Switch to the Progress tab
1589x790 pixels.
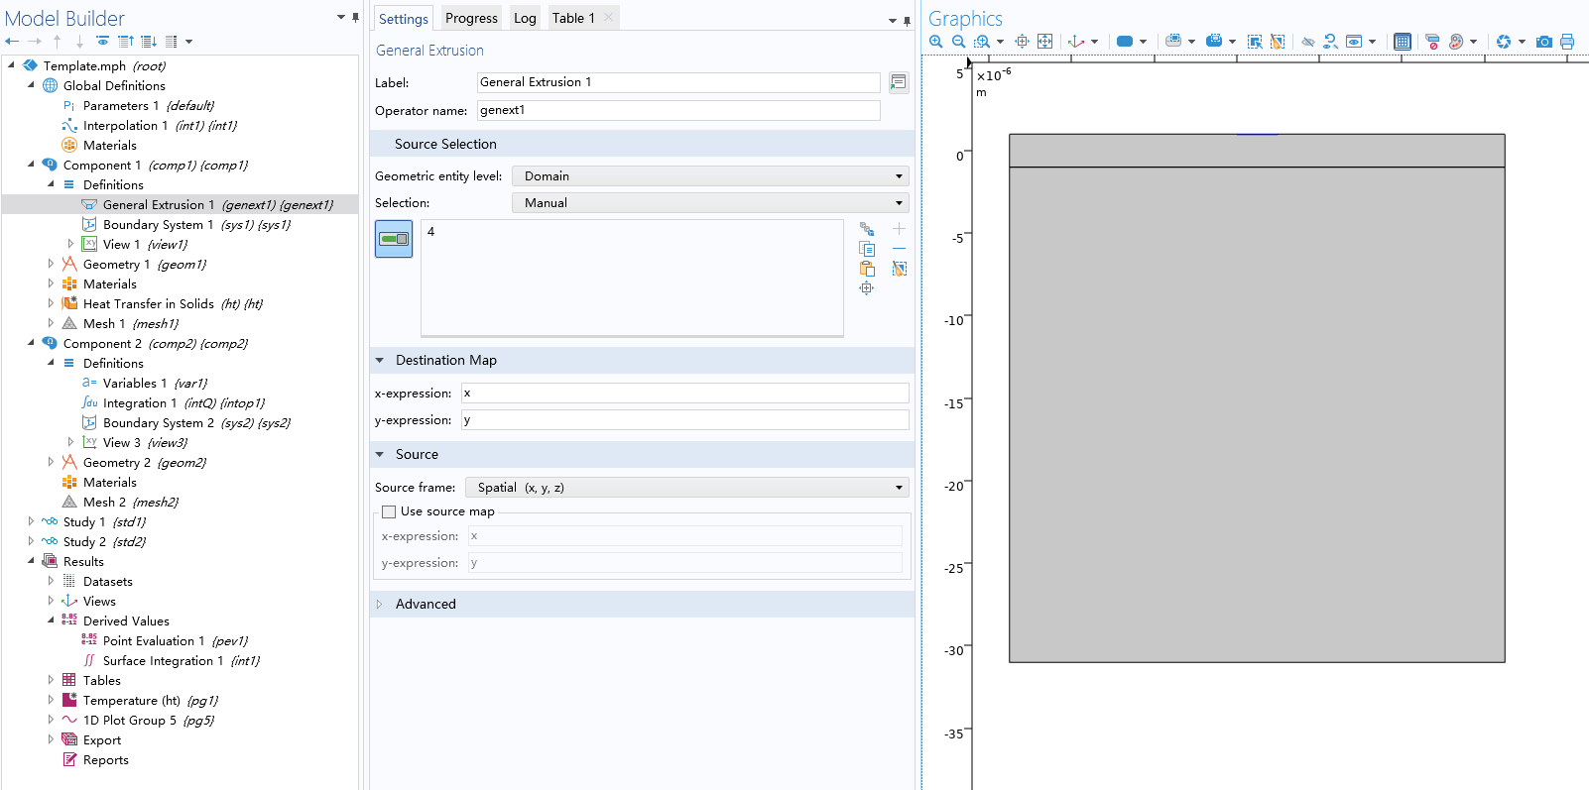tap(471, 18)
